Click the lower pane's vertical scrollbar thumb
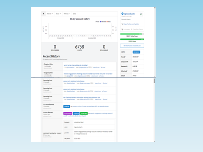The height and width of the screenshot is (152, 203). click(154, 81)
